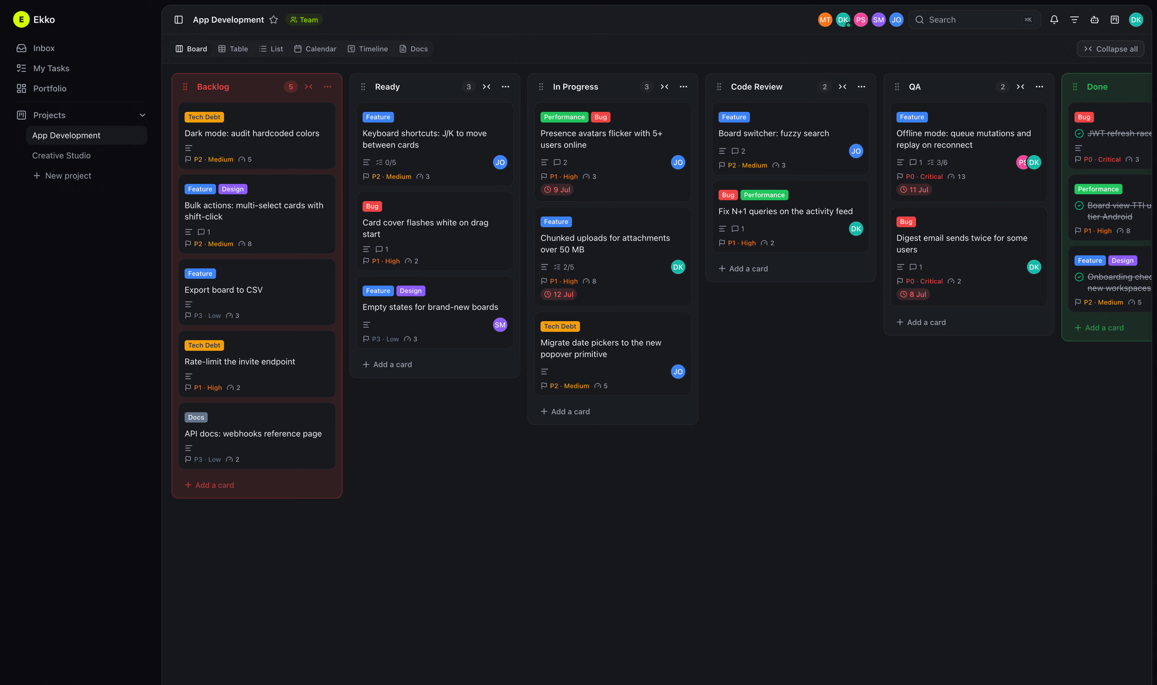Collapse the Projects section in sidebar
This screenshot has height=685, width=1157.
142,115
